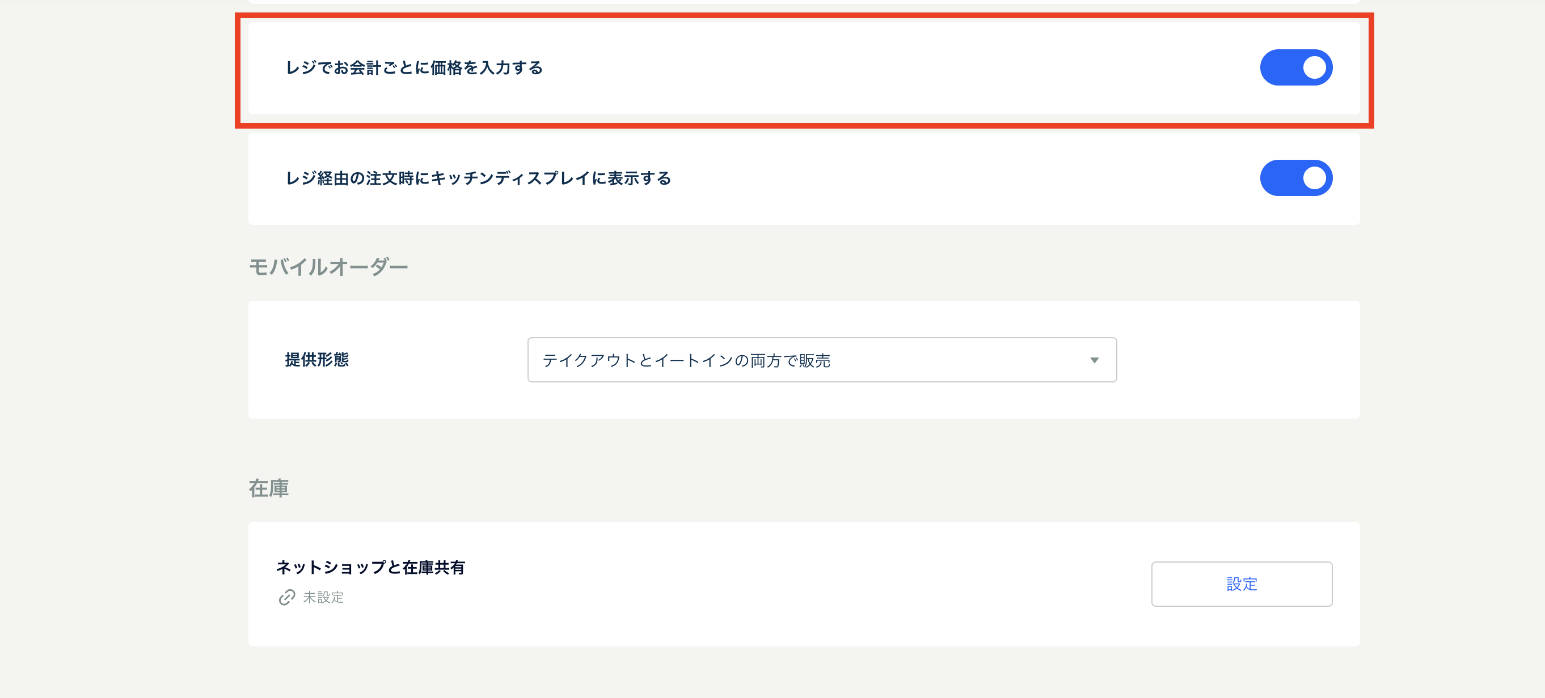The width and height of the screenshot is (1545, 698).
Task: Click the 提供形態 label
Action: pos(318,360)
